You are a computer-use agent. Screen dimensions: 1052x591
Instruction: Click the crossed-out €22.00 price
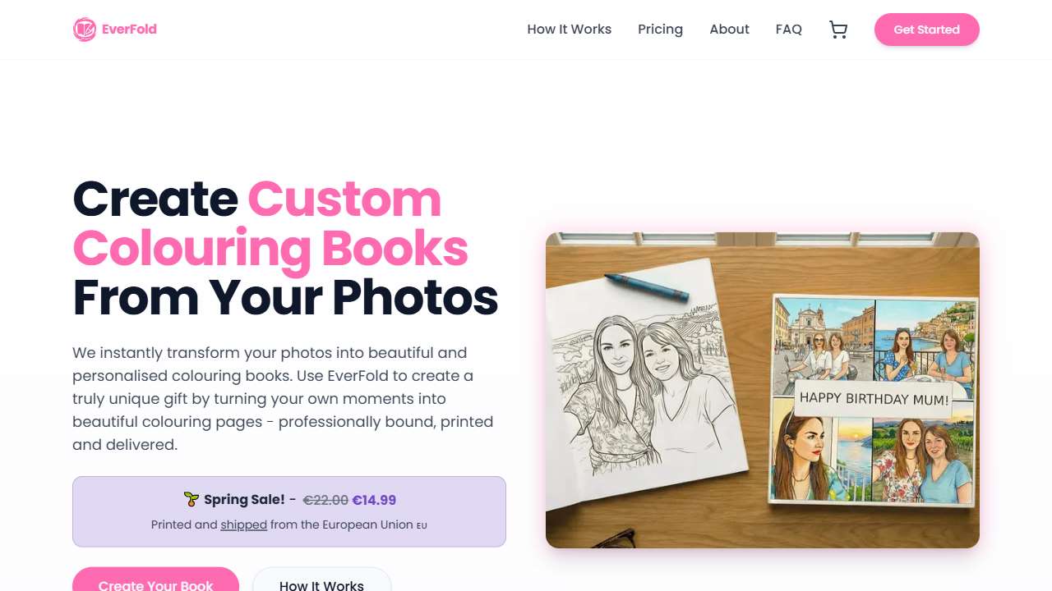(x=325, y=499)
